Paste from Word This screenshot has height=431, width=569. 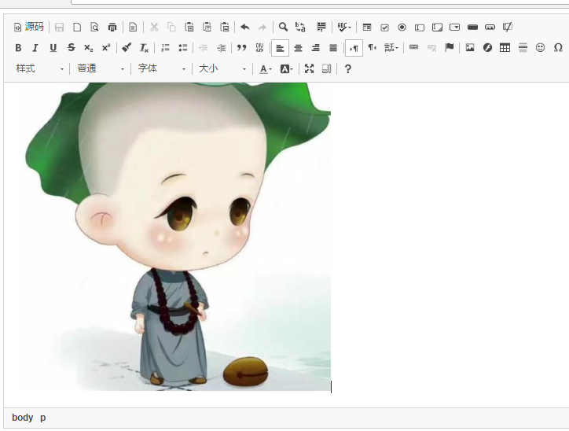(x=225, y=28)
